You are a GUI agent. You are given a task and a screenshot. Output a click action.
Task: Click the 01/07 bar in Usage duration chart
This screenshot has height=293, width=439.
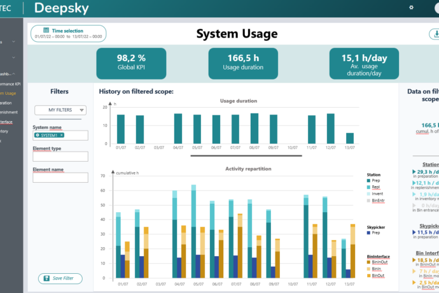coord(121,129)
